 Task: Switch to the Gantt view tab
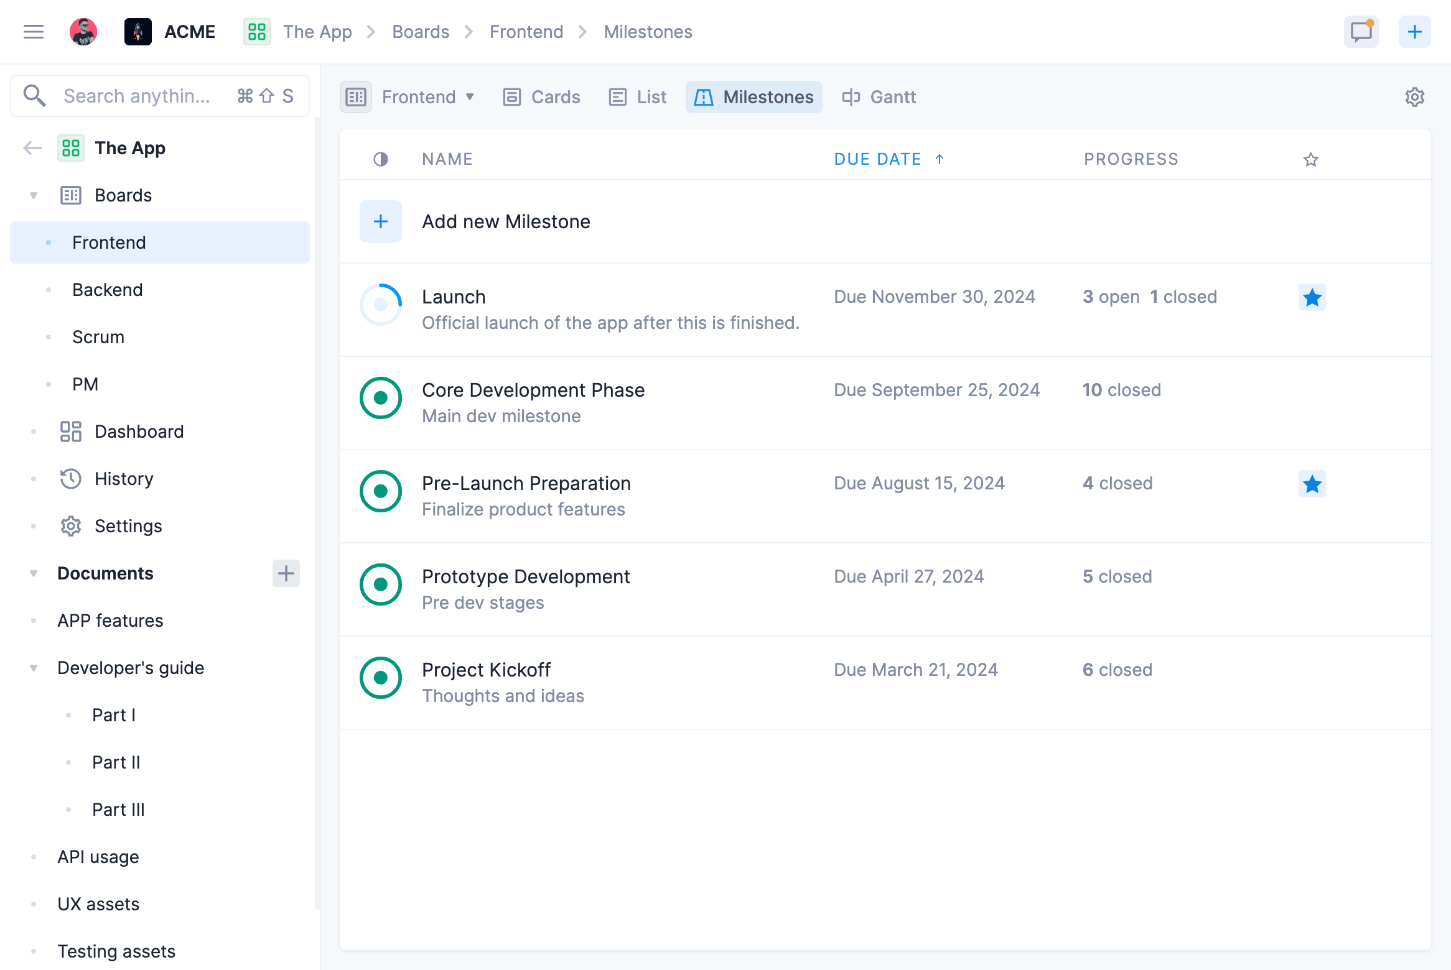(x=879, y=97)
